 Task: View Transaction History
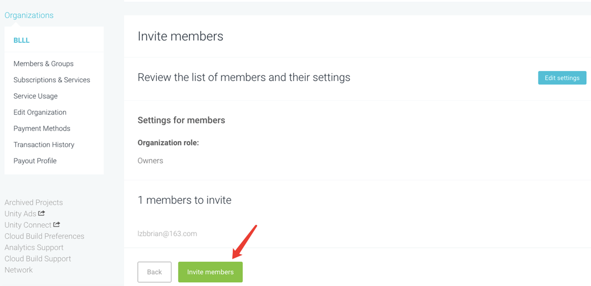(44, 145)
